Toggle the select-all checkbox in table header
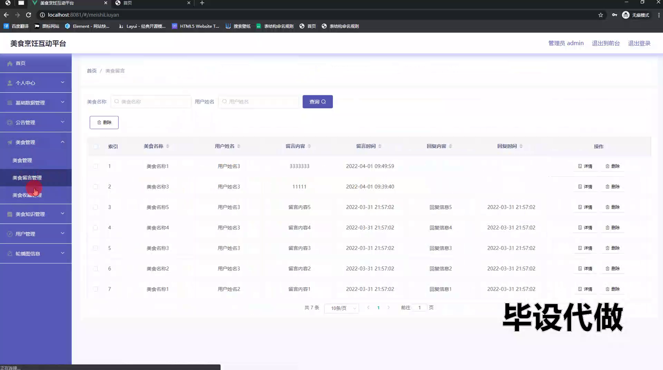The image size is (663, 370). coord(95,146)
